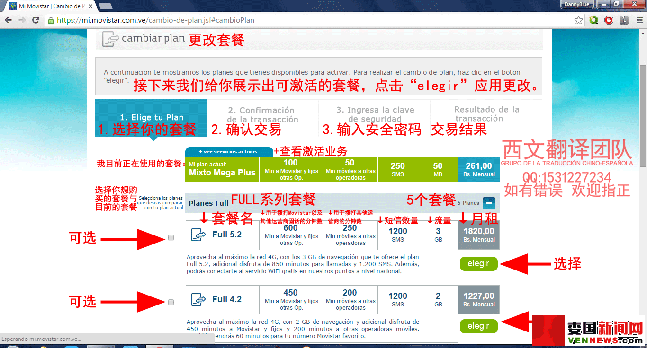Image resolution: width=647 pixels, height=348 pixels.
Task: Click the cambiar plan header icon
Action: pyautogui.click(x=110, y=39)
